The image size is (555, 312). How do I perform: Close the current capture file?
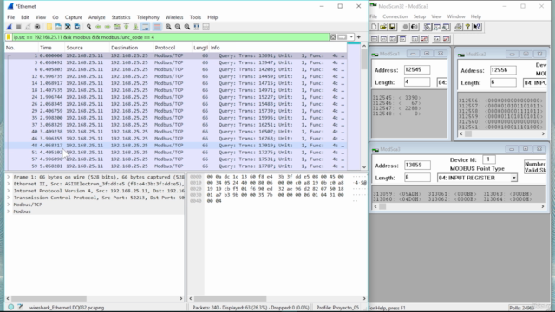pyautogui.click(x=68, y=27)
